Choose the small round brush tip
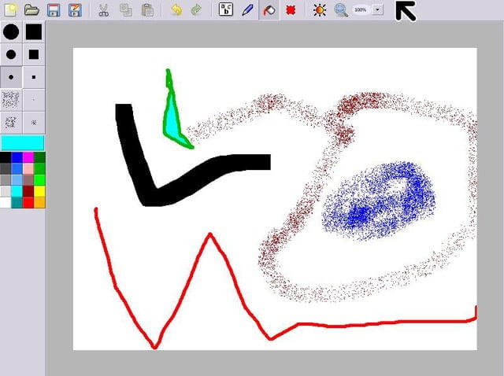 click(x=11, y=77)
